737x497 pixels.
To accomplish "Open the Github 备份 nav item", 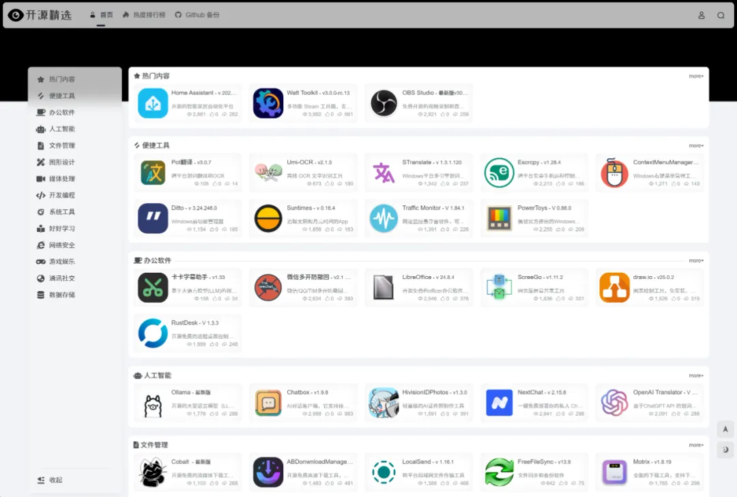I will pos(197,15).
